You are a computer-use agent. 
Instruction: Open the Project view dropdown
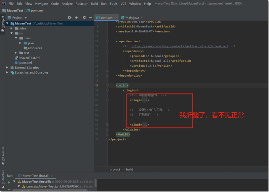tap(17, 18)
